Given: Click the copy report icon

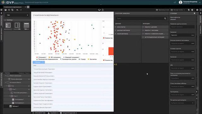Looking at the screenshot, I should pos(12,10).
